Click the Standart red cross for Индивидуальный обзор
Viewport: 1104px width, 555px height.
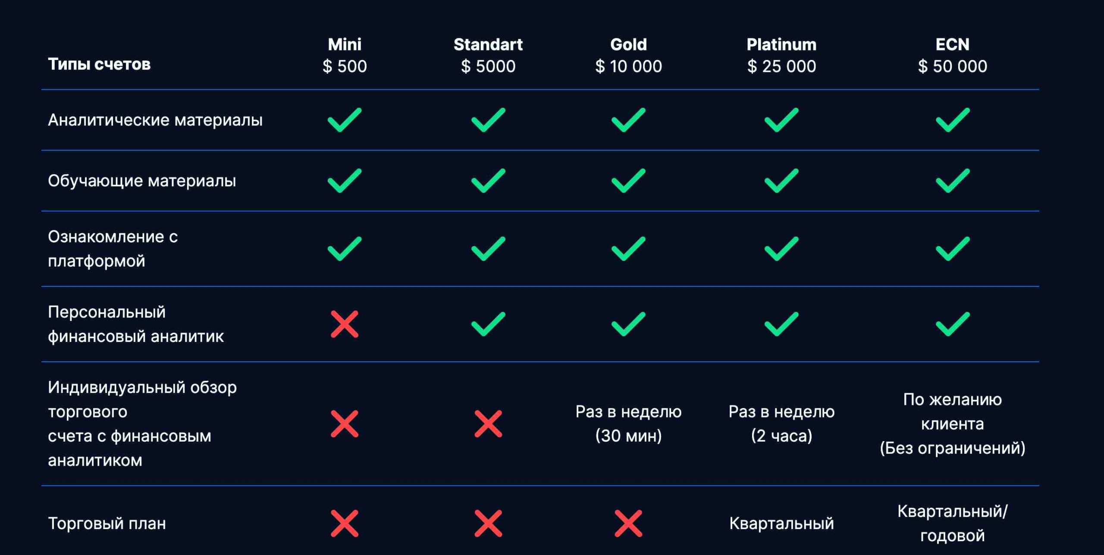point(488,423)
